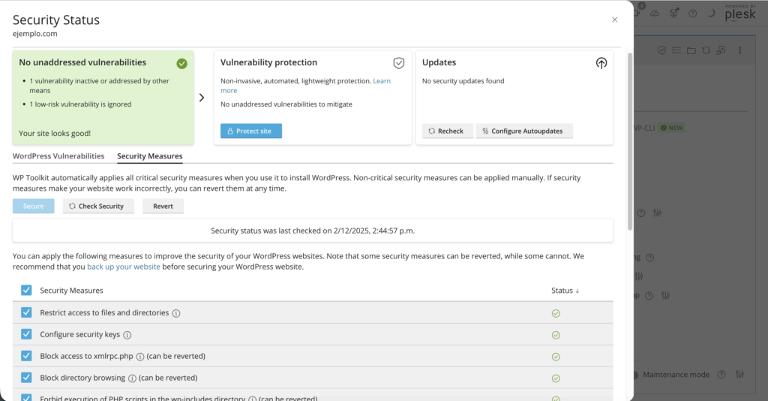The height and width of the screenshot is (401, 768).
Task: Sort the list by the Status column
Action: point(565,291)
